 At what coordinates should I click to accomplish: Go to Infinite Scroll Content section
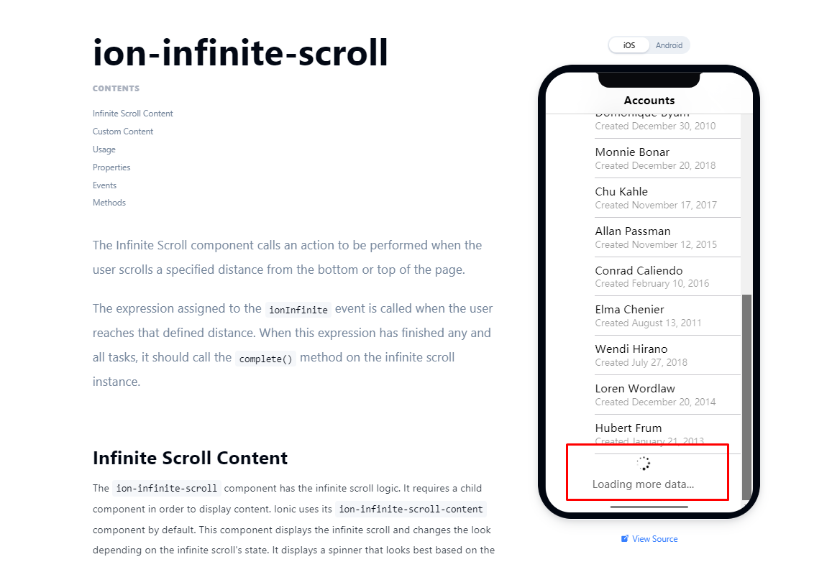coord(132,114)
